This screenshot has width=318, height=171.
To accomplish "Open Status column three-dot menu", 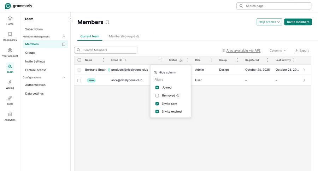I will (x=187, y=60).
